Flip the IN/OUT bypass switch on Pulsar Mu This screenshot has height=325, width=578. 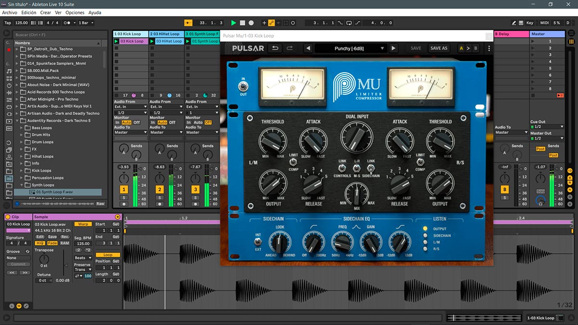(243, 87)
